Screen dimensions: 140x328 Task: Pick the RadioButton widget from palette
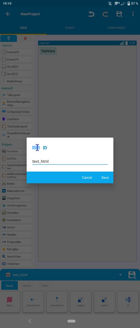16,220
